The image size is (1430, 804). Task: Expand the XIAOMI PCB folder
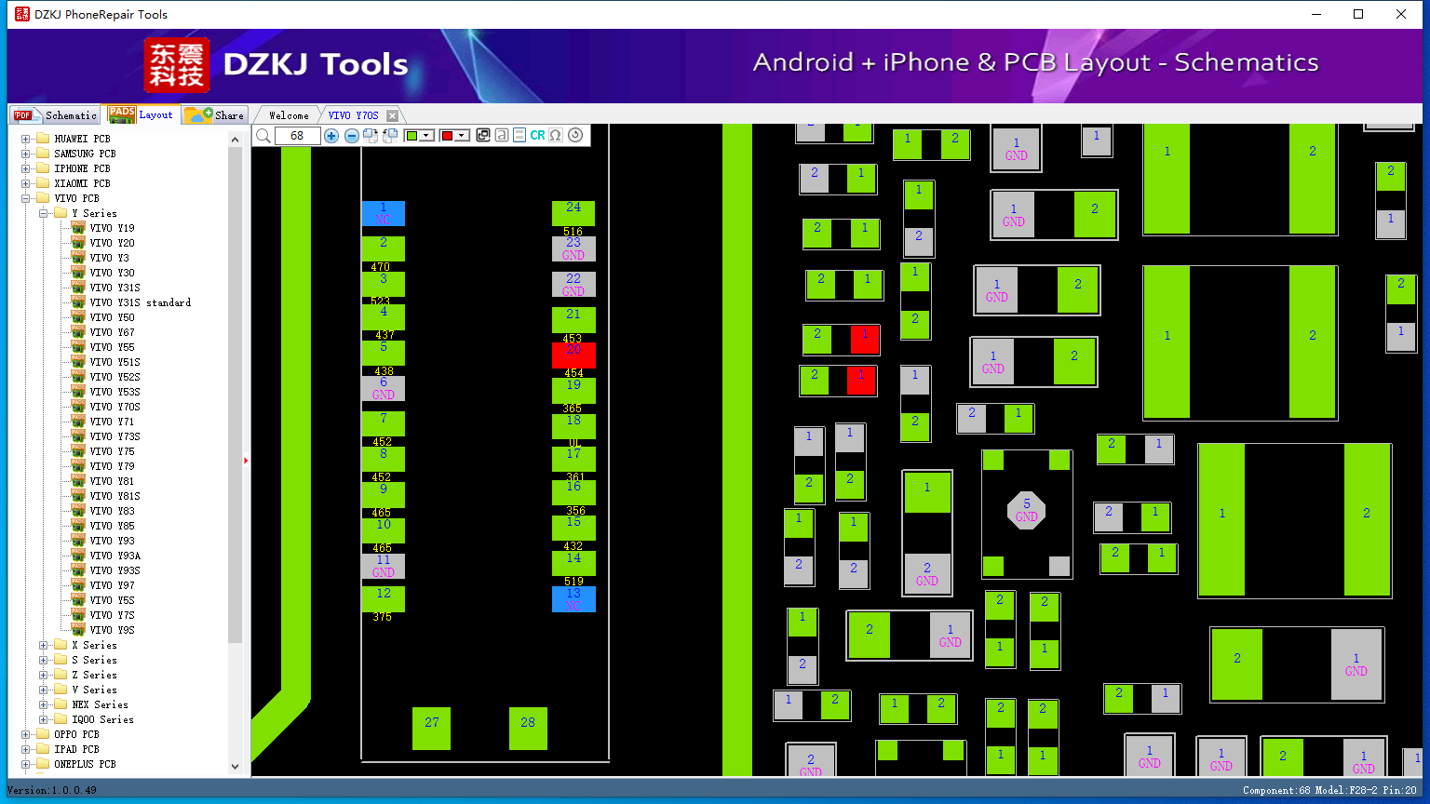(26, 183)
